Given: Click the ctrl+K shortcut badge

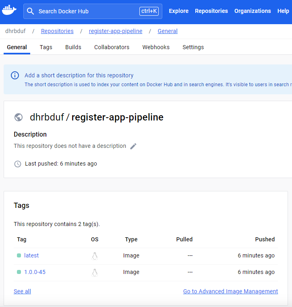Looking at the screenshot, I should tap(149, 11).
